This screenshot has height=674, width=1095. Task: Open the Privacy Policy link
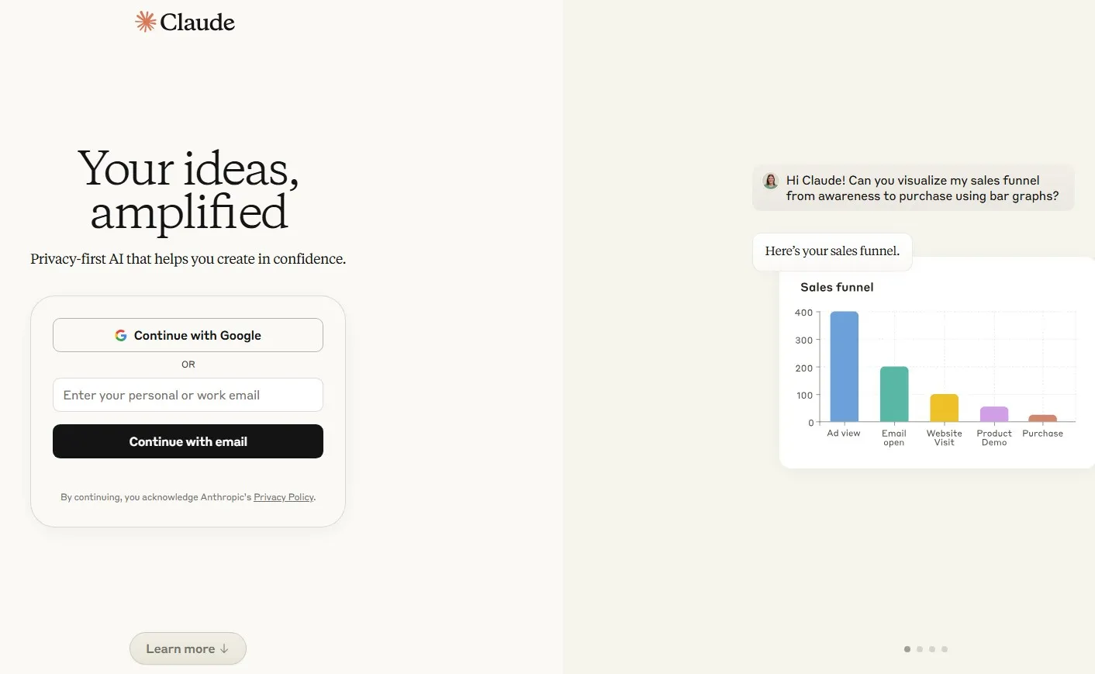[x=284, y=497]
